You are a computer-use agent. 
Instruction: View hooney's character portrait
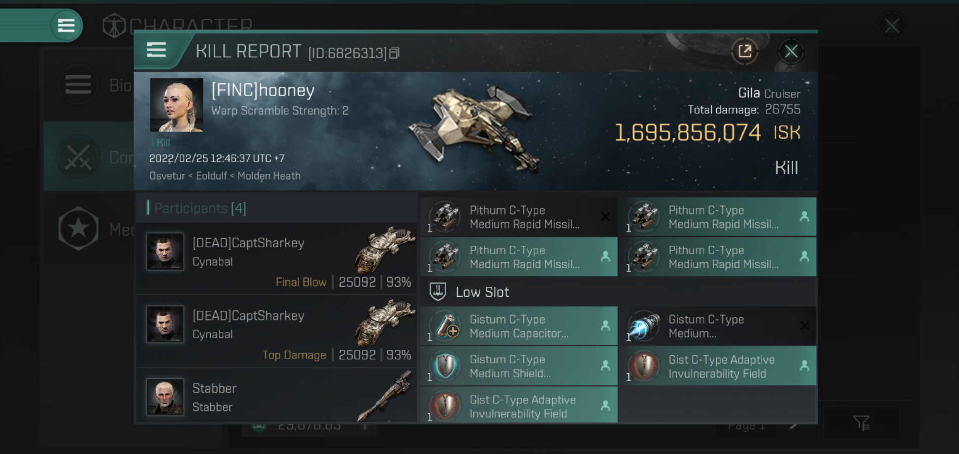pyautogui.click(x=177, y=105)
